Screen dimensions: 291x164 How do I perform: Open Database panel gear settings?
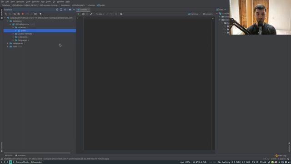pyautogui.click(x=70, y=10)
